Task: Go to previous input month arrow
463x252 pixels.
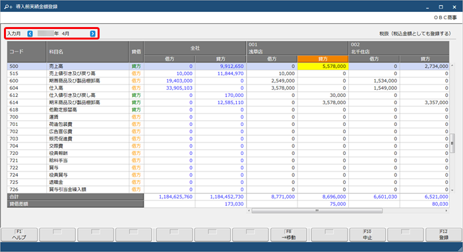Action: [30, 34]
